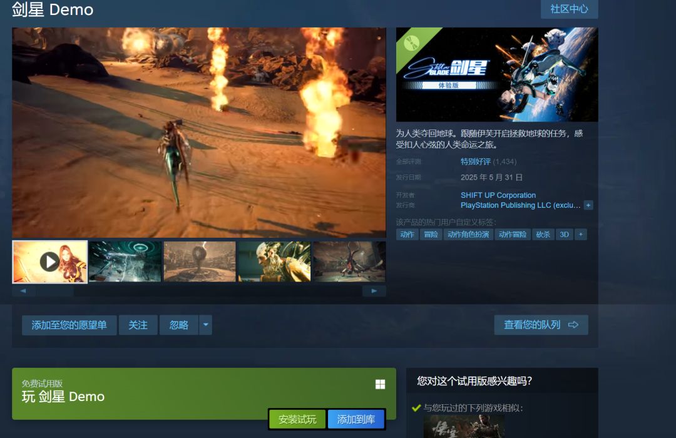Open the 特别好评 reviews link

pyautogui.click(x=476, y=161)
